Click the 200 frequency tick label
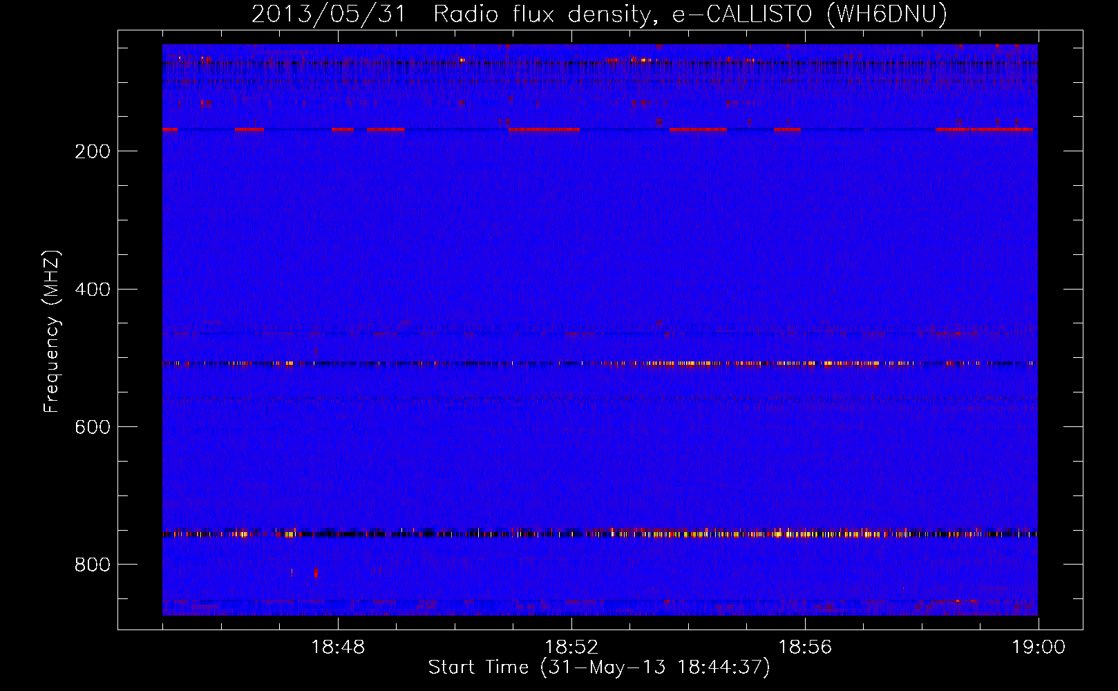The height and width of the screenshot is (691, 1118). (x=93, y=151)
